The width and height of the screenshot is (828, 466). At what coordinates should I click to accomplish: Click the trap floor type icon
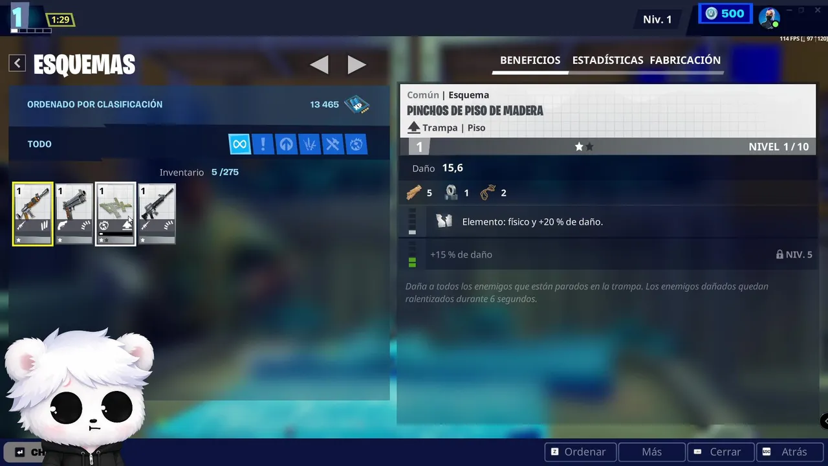pyautogui.click(x=414, y=128)
